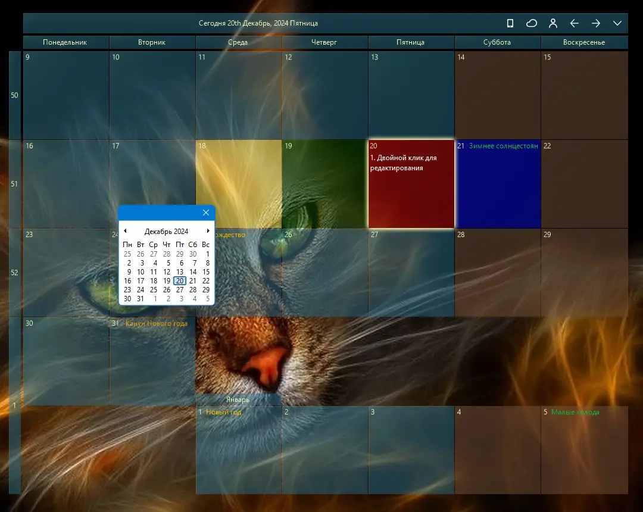
Task: Select the day 9 calendar cell
Action: click(x=66, y=95)
